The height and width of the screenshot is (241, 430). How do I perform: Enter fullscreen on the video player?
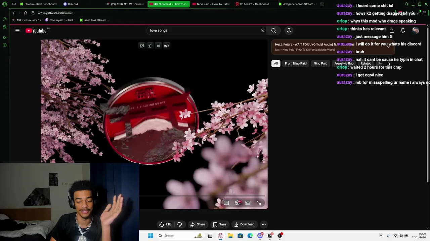pos(259,203)
